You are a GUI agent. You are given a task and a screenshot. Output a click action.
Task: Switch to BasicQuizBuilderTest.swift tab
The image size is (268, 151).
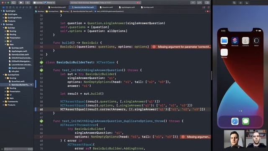[x=83, y=8]
